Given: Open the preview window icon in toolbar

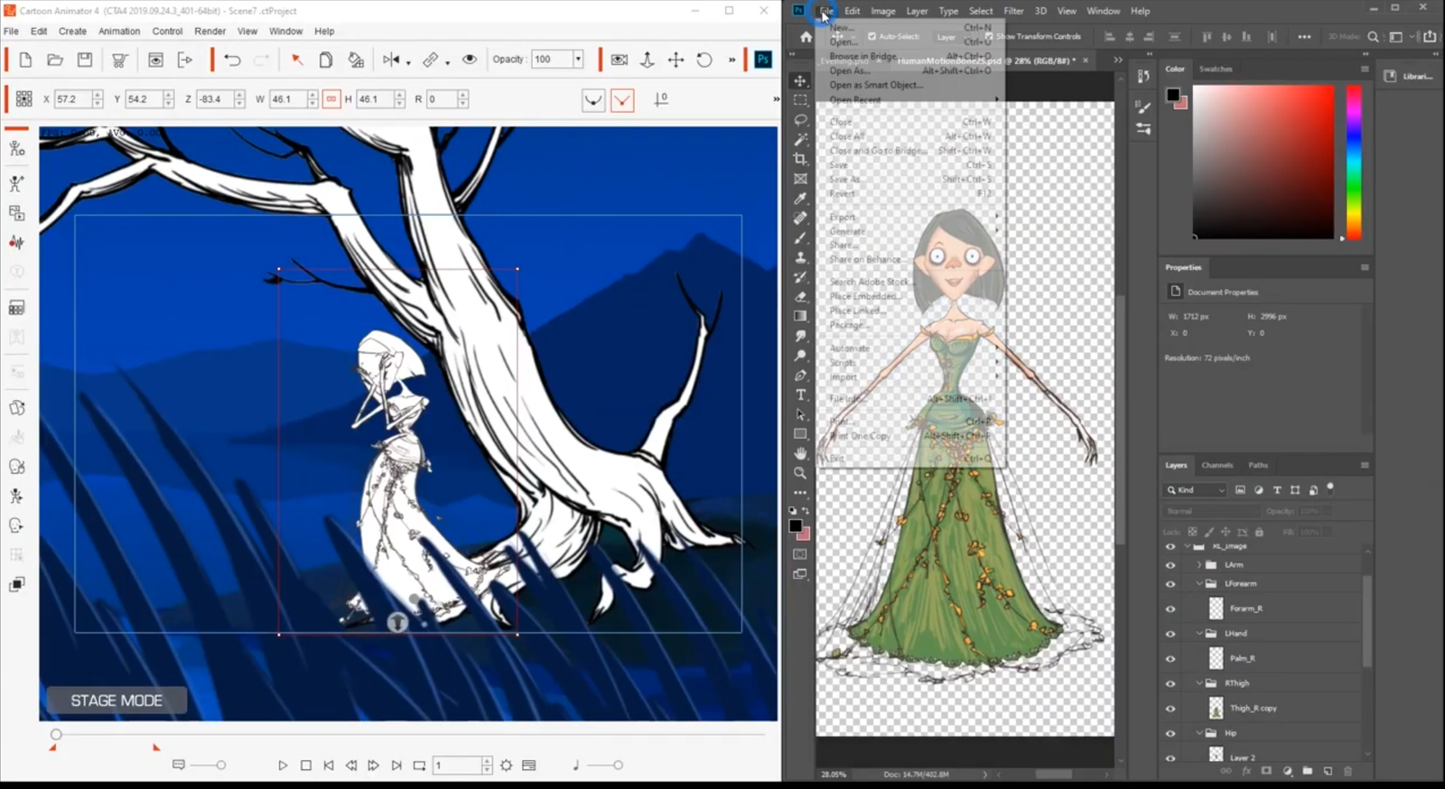Looking at the screenshot, I should point(155,60).
